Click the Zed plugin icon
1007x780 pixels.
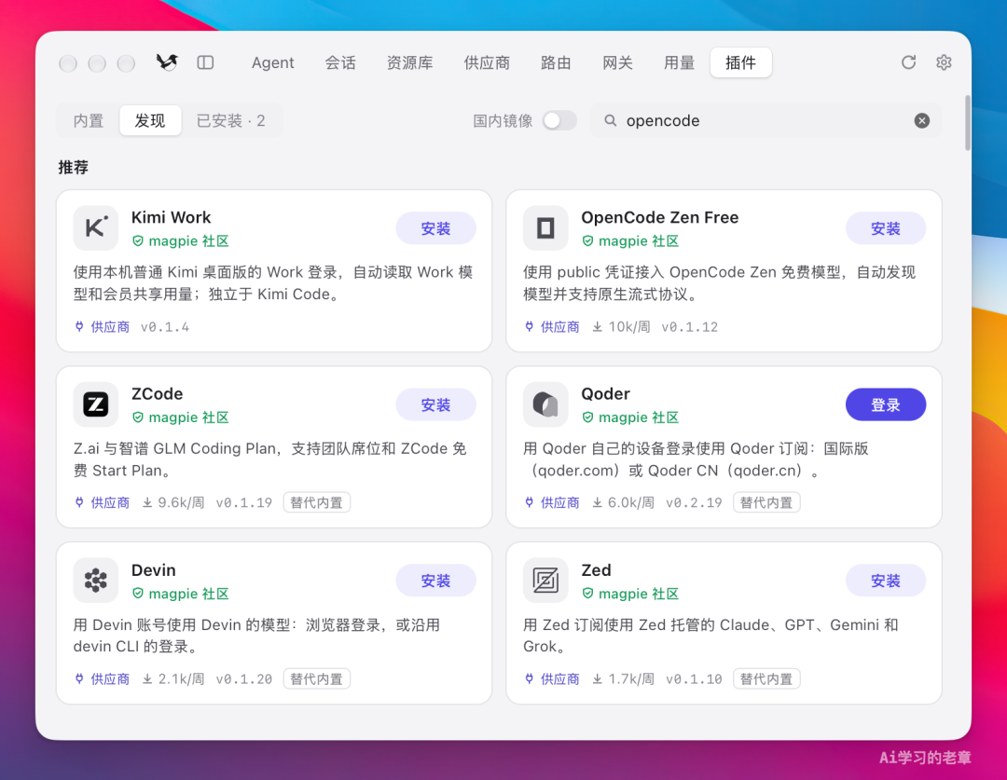point(545,581)
